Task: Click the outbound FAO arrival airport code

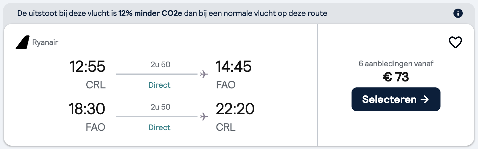Action: (226, 85)
